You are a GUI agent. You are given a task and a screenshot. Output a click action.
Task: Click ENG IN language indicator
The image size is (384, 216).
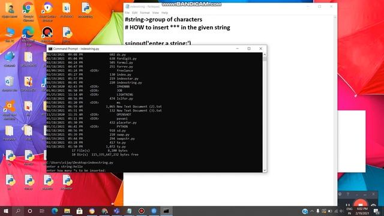click(x=349, y=211)
